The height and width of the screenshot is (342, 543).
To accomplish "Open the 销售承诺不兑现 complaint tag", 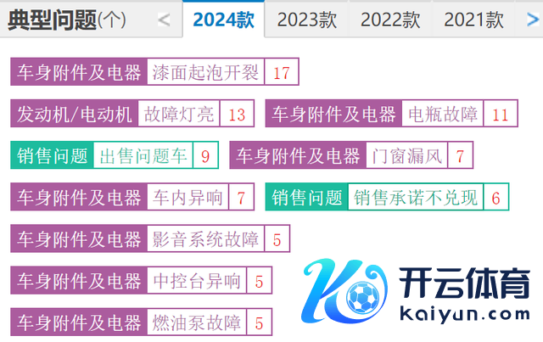I will (416, 198).
